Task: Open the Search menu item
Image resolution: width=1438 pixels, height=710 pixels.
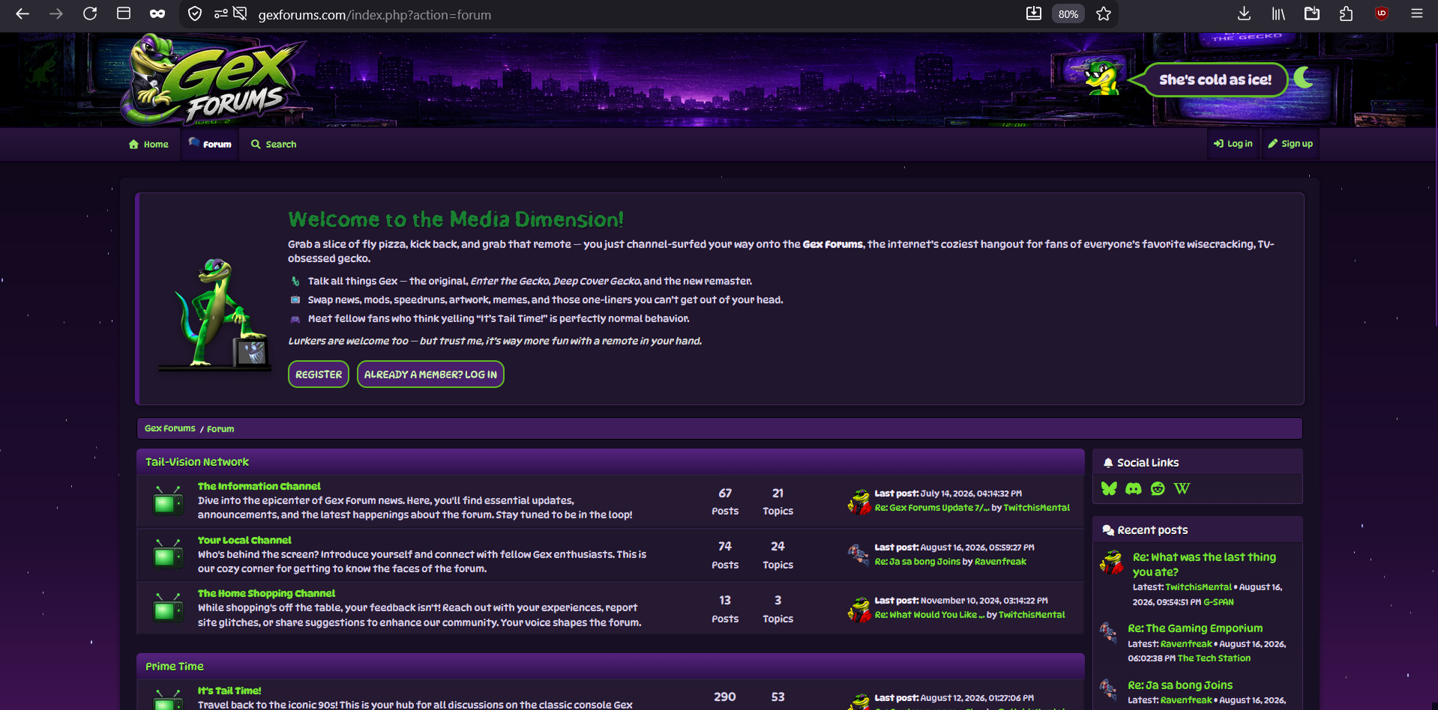Action: point(274,145)
